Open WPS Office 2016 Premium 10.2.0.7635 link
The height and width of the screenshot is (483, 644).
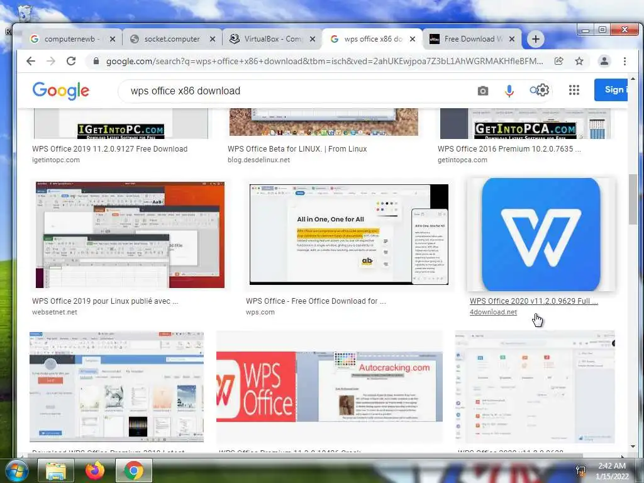(509, 148)
